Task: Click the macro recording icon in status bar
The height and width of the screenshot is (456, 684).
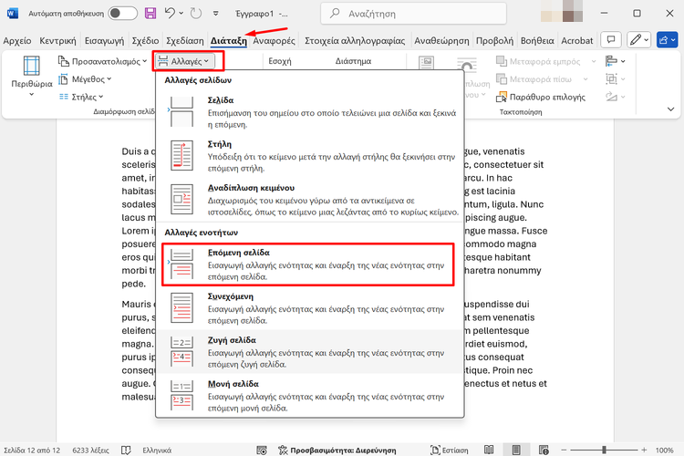Action: 262,450
